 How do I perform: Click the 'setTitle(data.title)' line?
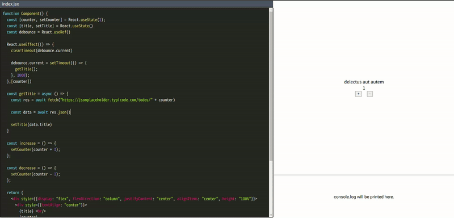[31, 124]
